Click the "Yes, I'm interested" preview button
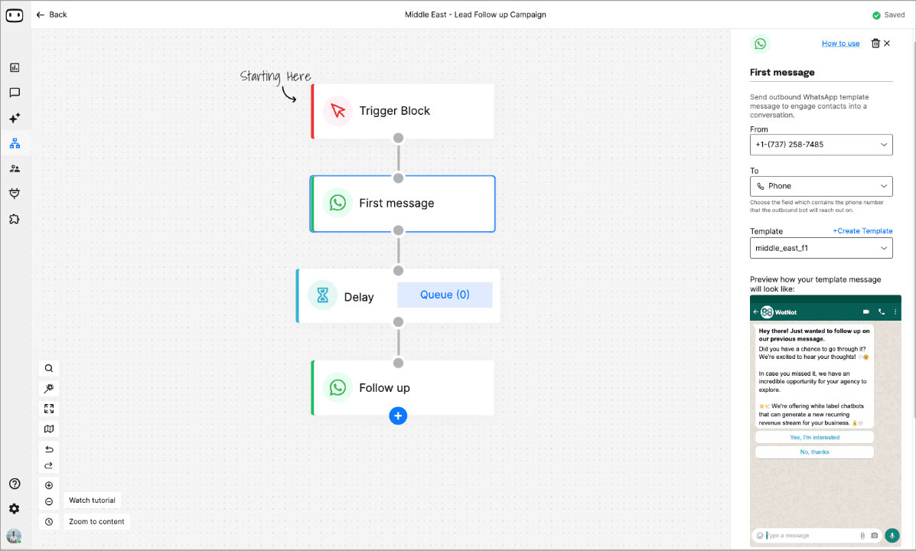This screenshot has width=916, height=551. click(x=814, y=437)
